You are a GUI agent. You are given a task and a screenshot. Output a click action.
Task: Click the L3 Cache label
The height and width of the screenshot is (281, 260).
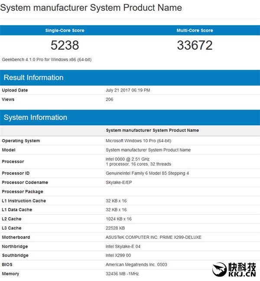12,228
